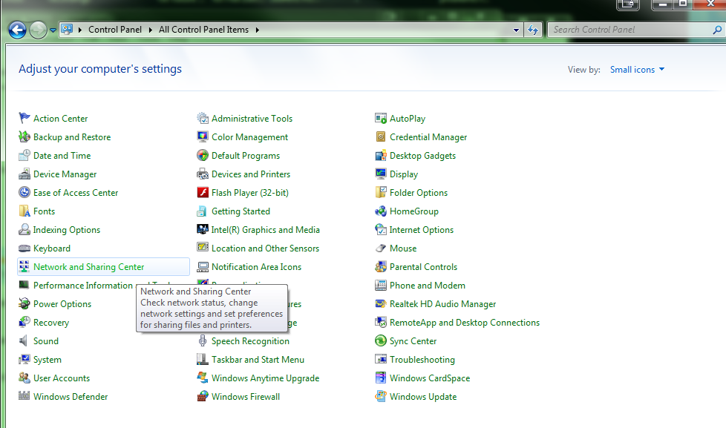Click the Credential Manager safe icon
Image resolution: width=726 pixels, height=428 pixels.
coord(381,136)
